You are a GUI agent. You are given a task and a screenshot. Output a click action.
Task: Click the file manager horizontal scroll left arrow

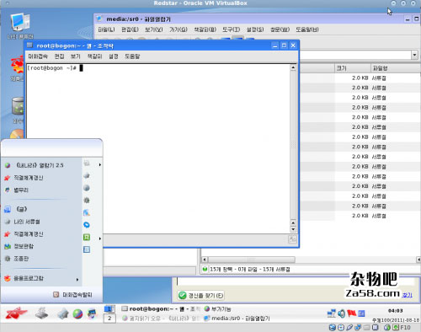point(205,260)
